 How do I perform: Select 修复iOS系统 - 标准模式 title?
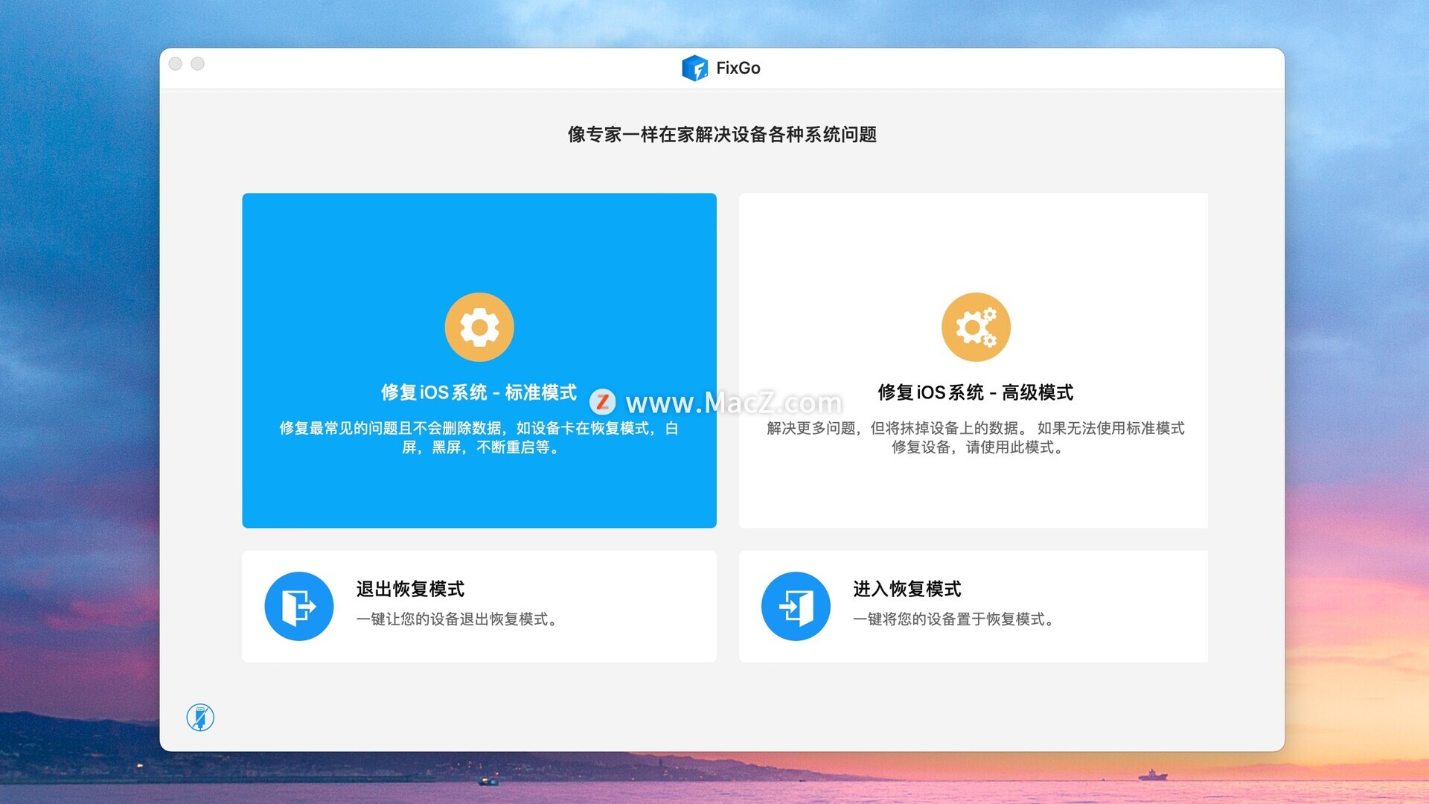[479, 392]
